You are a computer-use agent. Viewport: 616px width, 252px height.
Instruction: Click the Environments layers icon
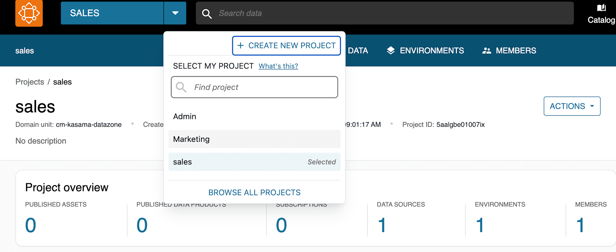[x=391, y=51]
